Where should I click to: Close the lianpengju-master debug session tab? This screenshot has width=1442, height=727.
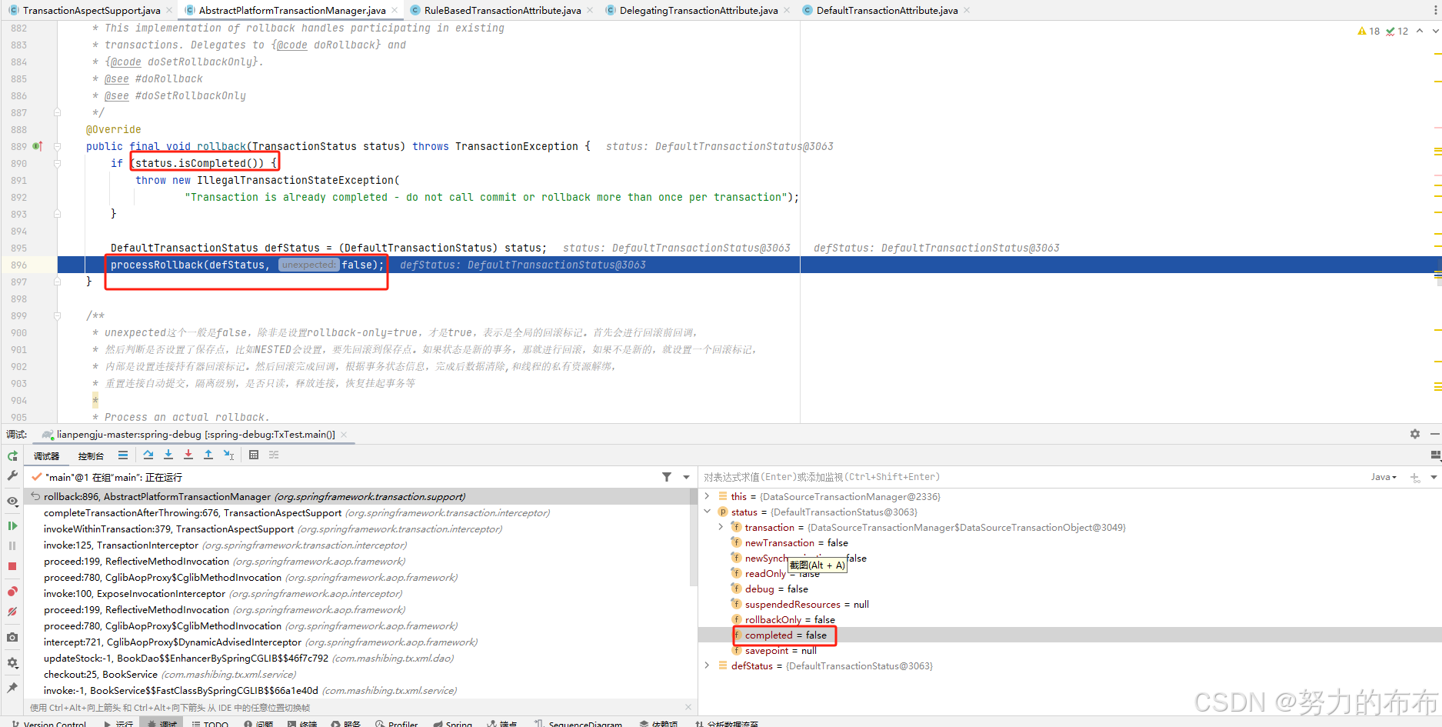coord(344,435)
